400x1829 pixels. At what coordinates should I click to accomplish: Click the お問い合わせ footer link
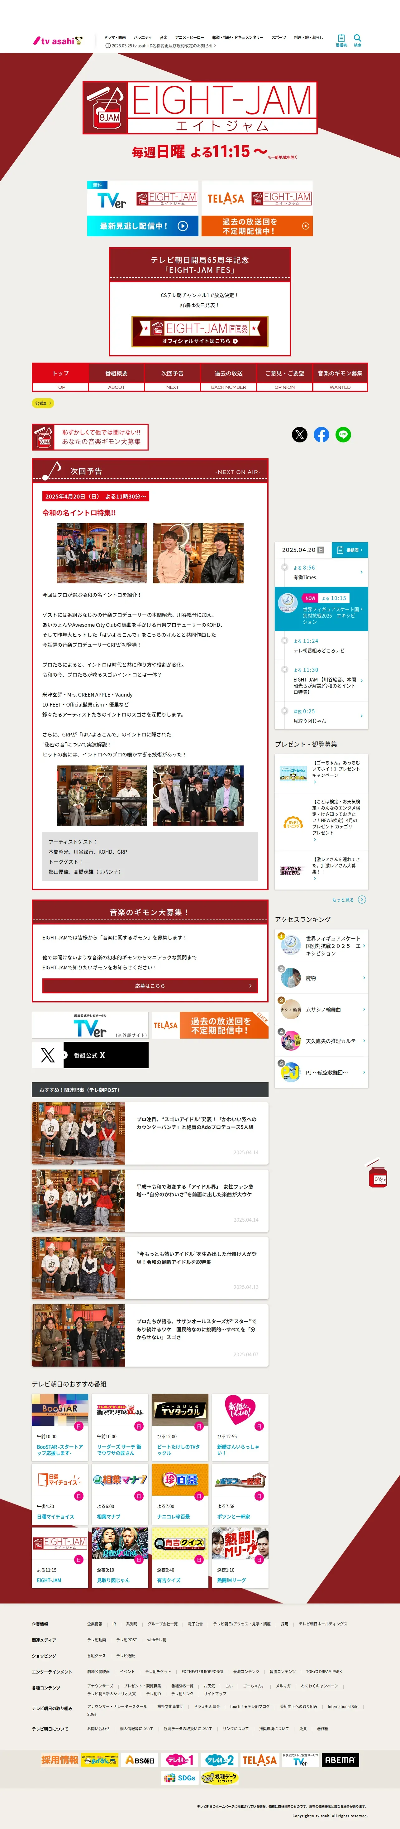[x=98, y=1728]
